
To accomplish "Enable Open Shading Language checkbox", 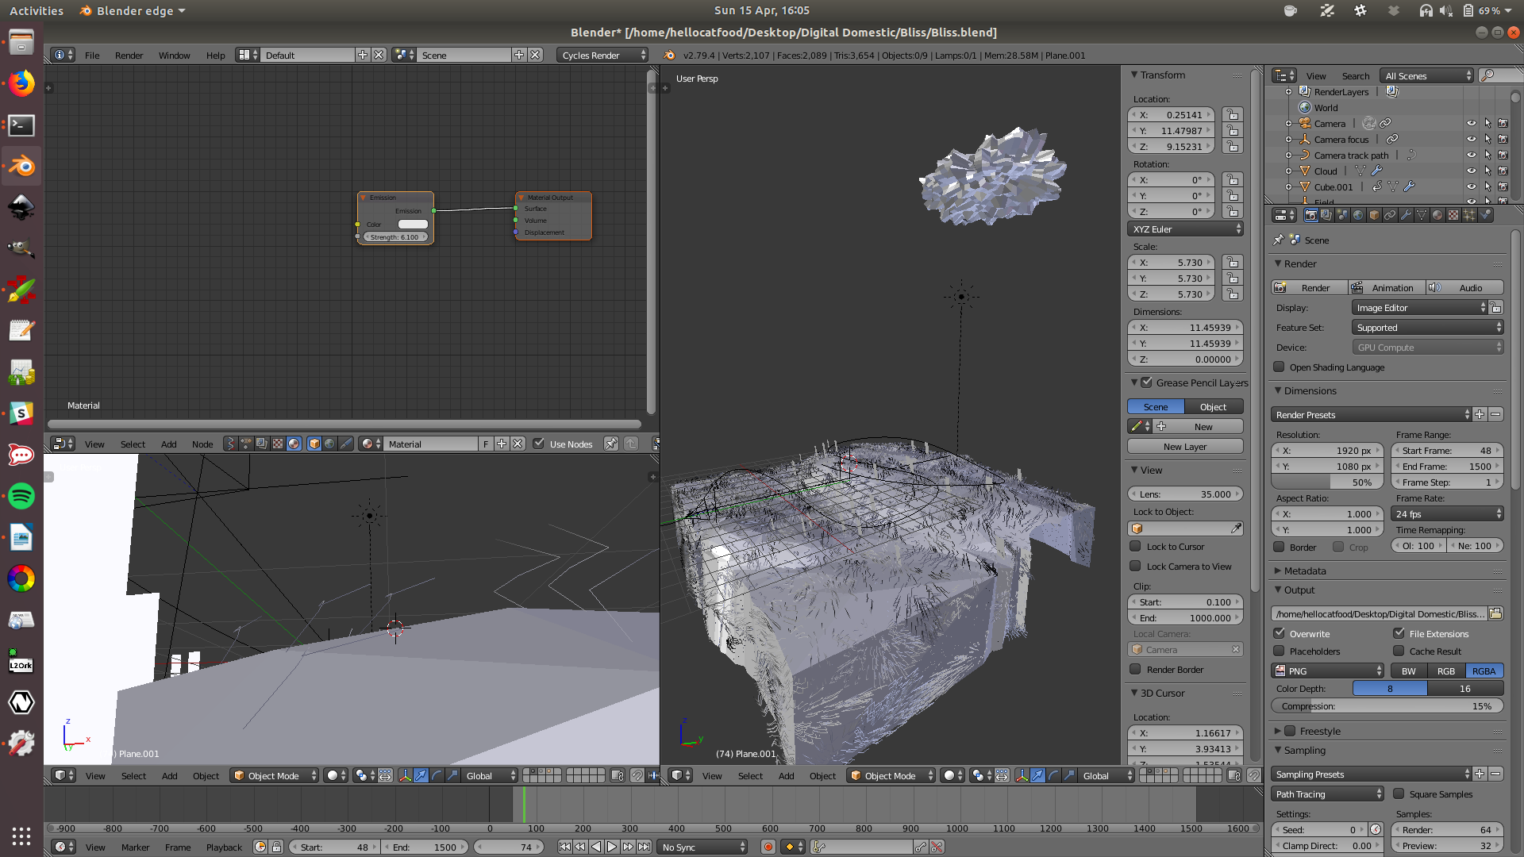I will [1279, 367].
